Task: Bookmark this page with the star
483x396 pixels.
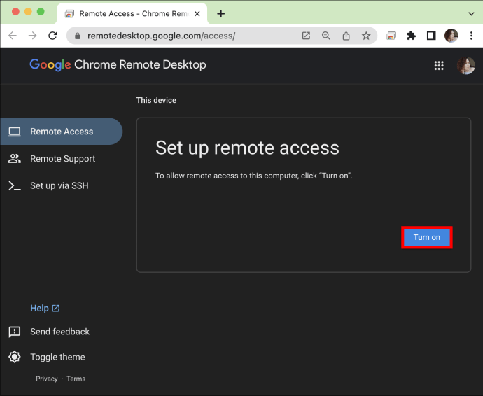Action: tap(366, 36)
